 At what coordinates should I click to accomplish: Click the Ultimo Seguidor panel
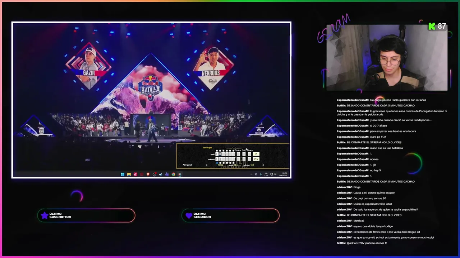(x=230, y=215)
